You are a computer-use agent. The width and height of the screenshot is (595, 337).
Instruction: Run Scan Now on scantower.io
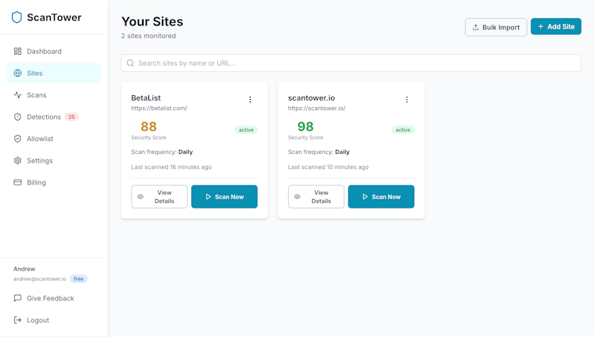381,197
